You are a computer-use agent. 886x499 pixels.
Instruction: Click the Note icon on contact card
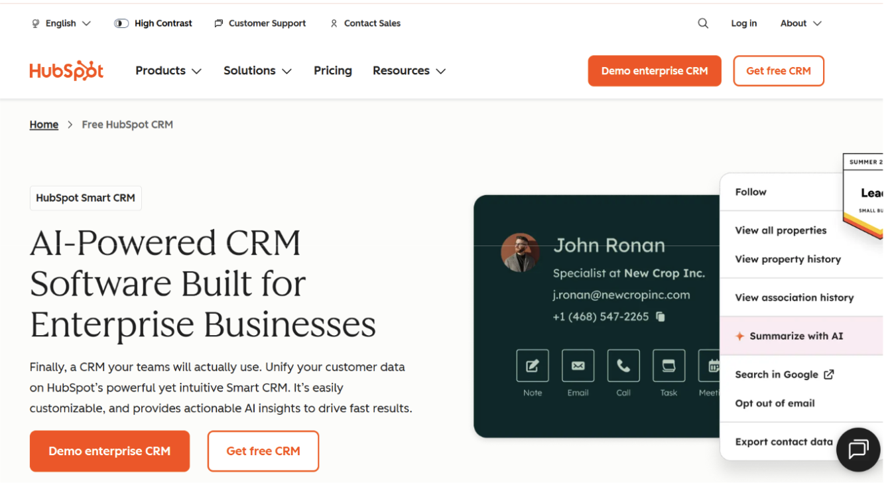point(533,366)
